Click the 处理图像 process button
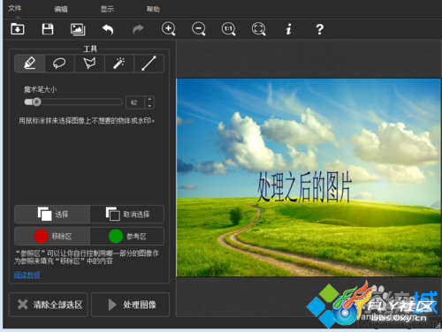The image size is (442, 332). click(x=131, y=305)
